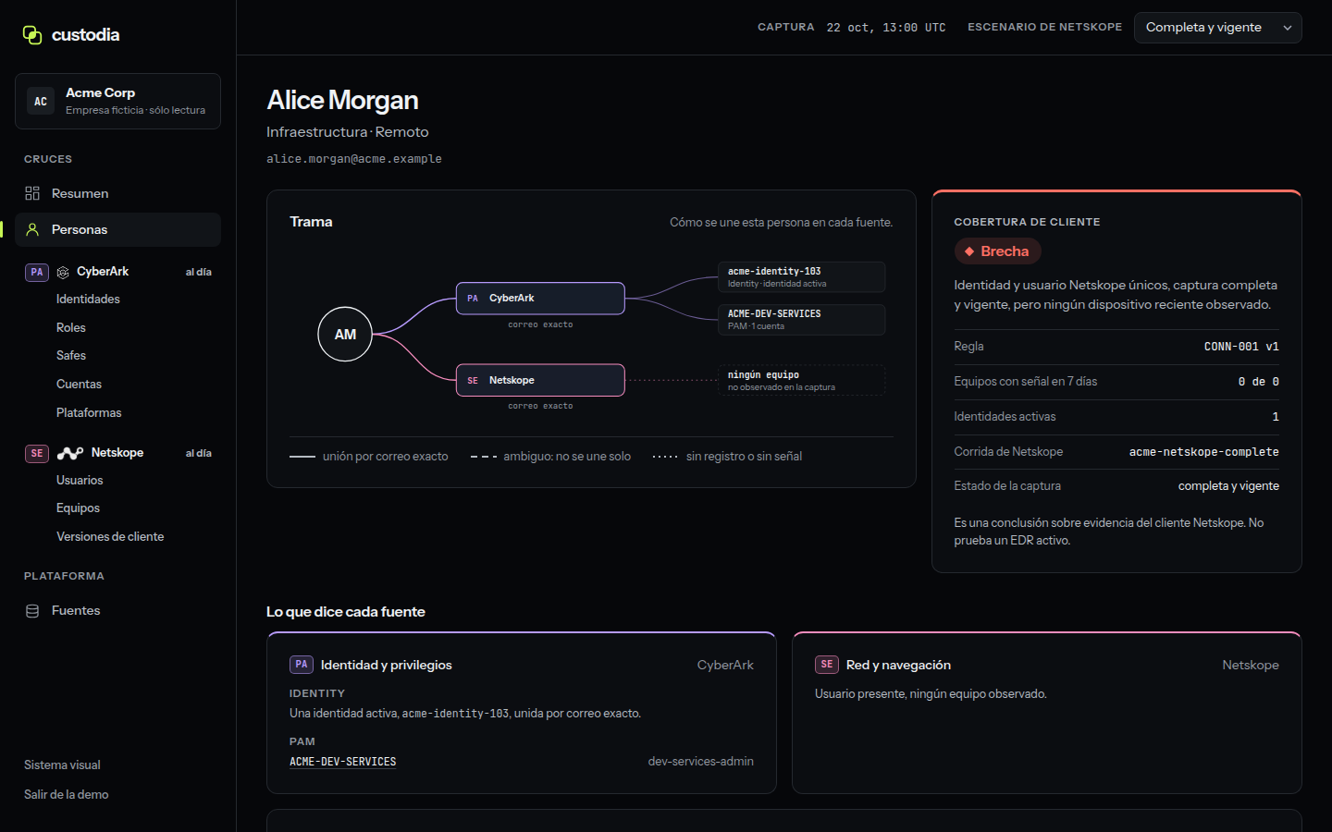The image size is (1332, 832).
Task: Click the dev-services-admin value
Action: [700, 762]
